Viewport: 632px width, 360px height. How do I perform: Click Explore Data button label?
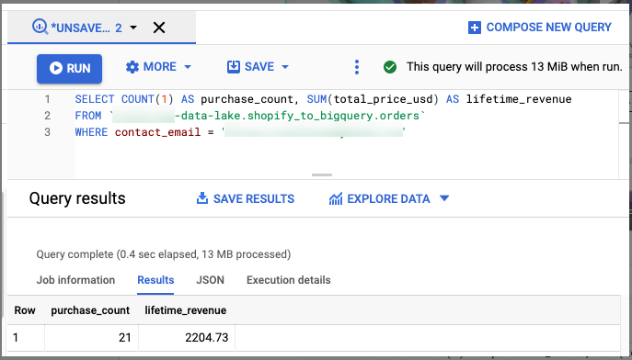click(388, 198)
